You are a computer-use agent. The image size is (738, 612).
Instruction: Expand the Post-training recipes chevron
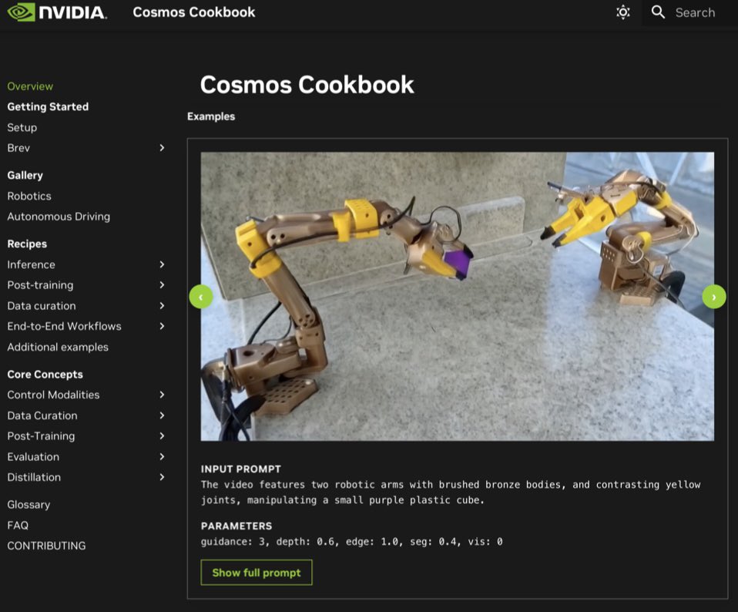coord(162,285)
